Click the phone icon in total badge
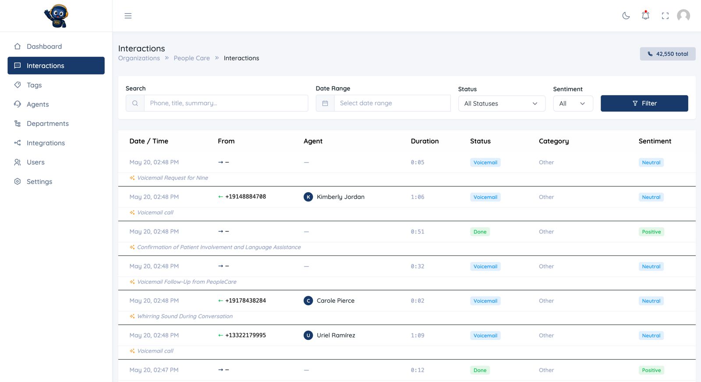This screenshot has width=701, height=382. 650,54
